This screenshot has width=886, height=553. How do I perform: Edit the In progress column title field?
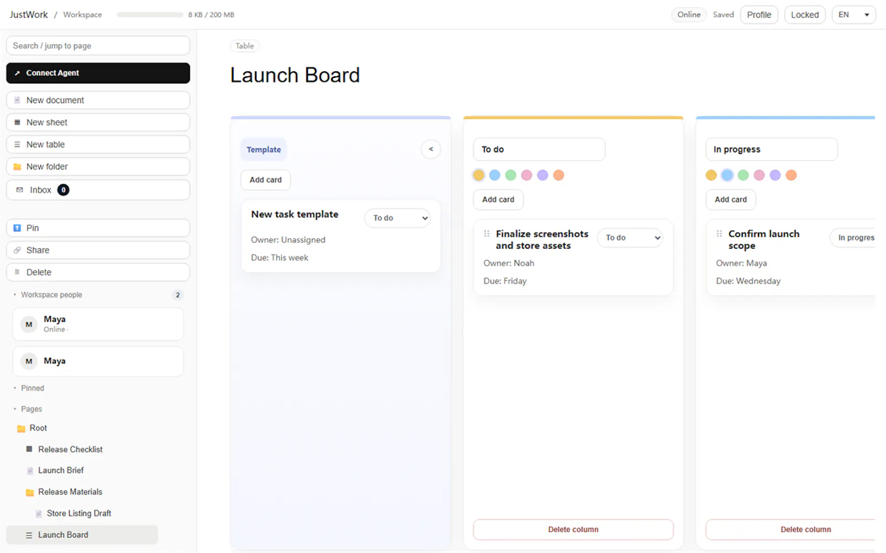click(772, 149)
